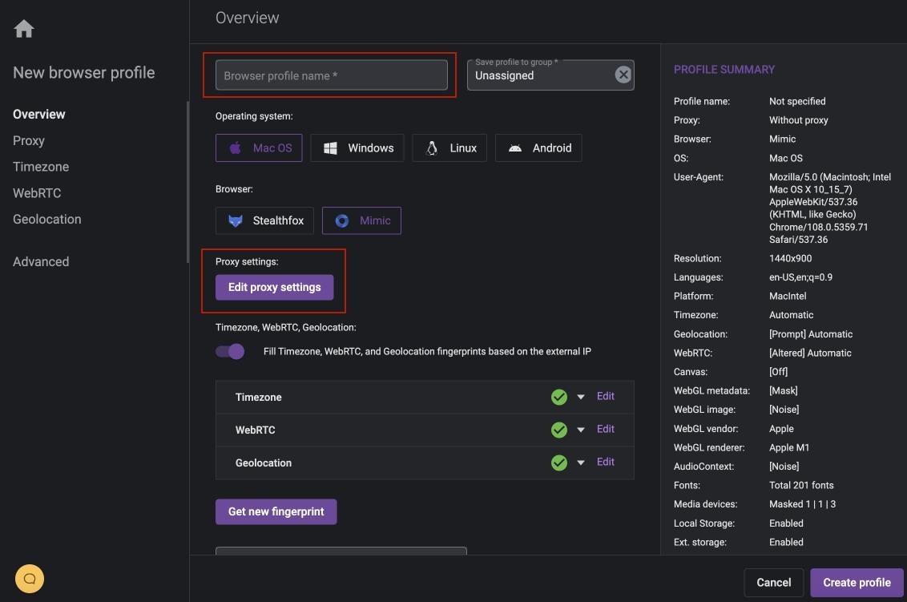Click the '[Prompt] Automatic' Geolocation value
Screen dimensions: 907x602
point(810,334)
